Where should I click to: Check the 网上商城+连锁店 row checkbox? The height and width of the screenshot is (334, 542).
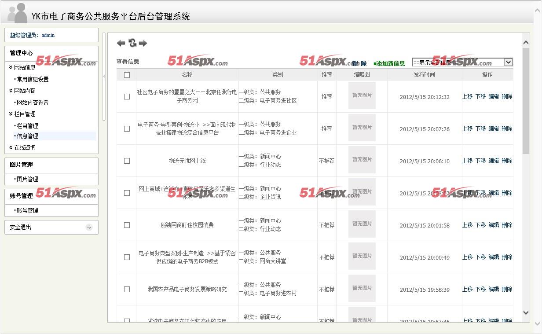click(x=127, y=193)
